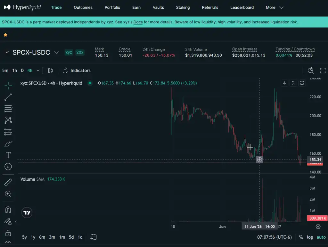Open the Vaults page
Viewport: 328px width, 247px height.
pos(158,8)
